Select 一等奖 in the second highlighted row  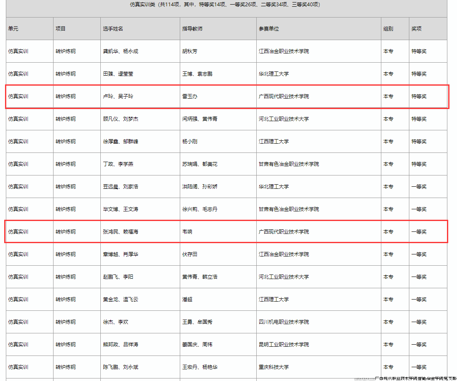[419, 232]
